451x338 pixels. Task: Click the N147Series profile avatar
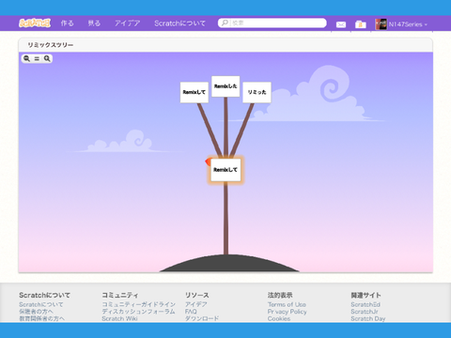[381, 24]
